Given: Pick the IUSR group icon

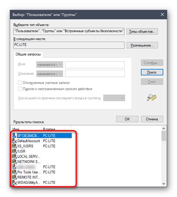Looking at the screenshot, I should [x=14, y=151].
